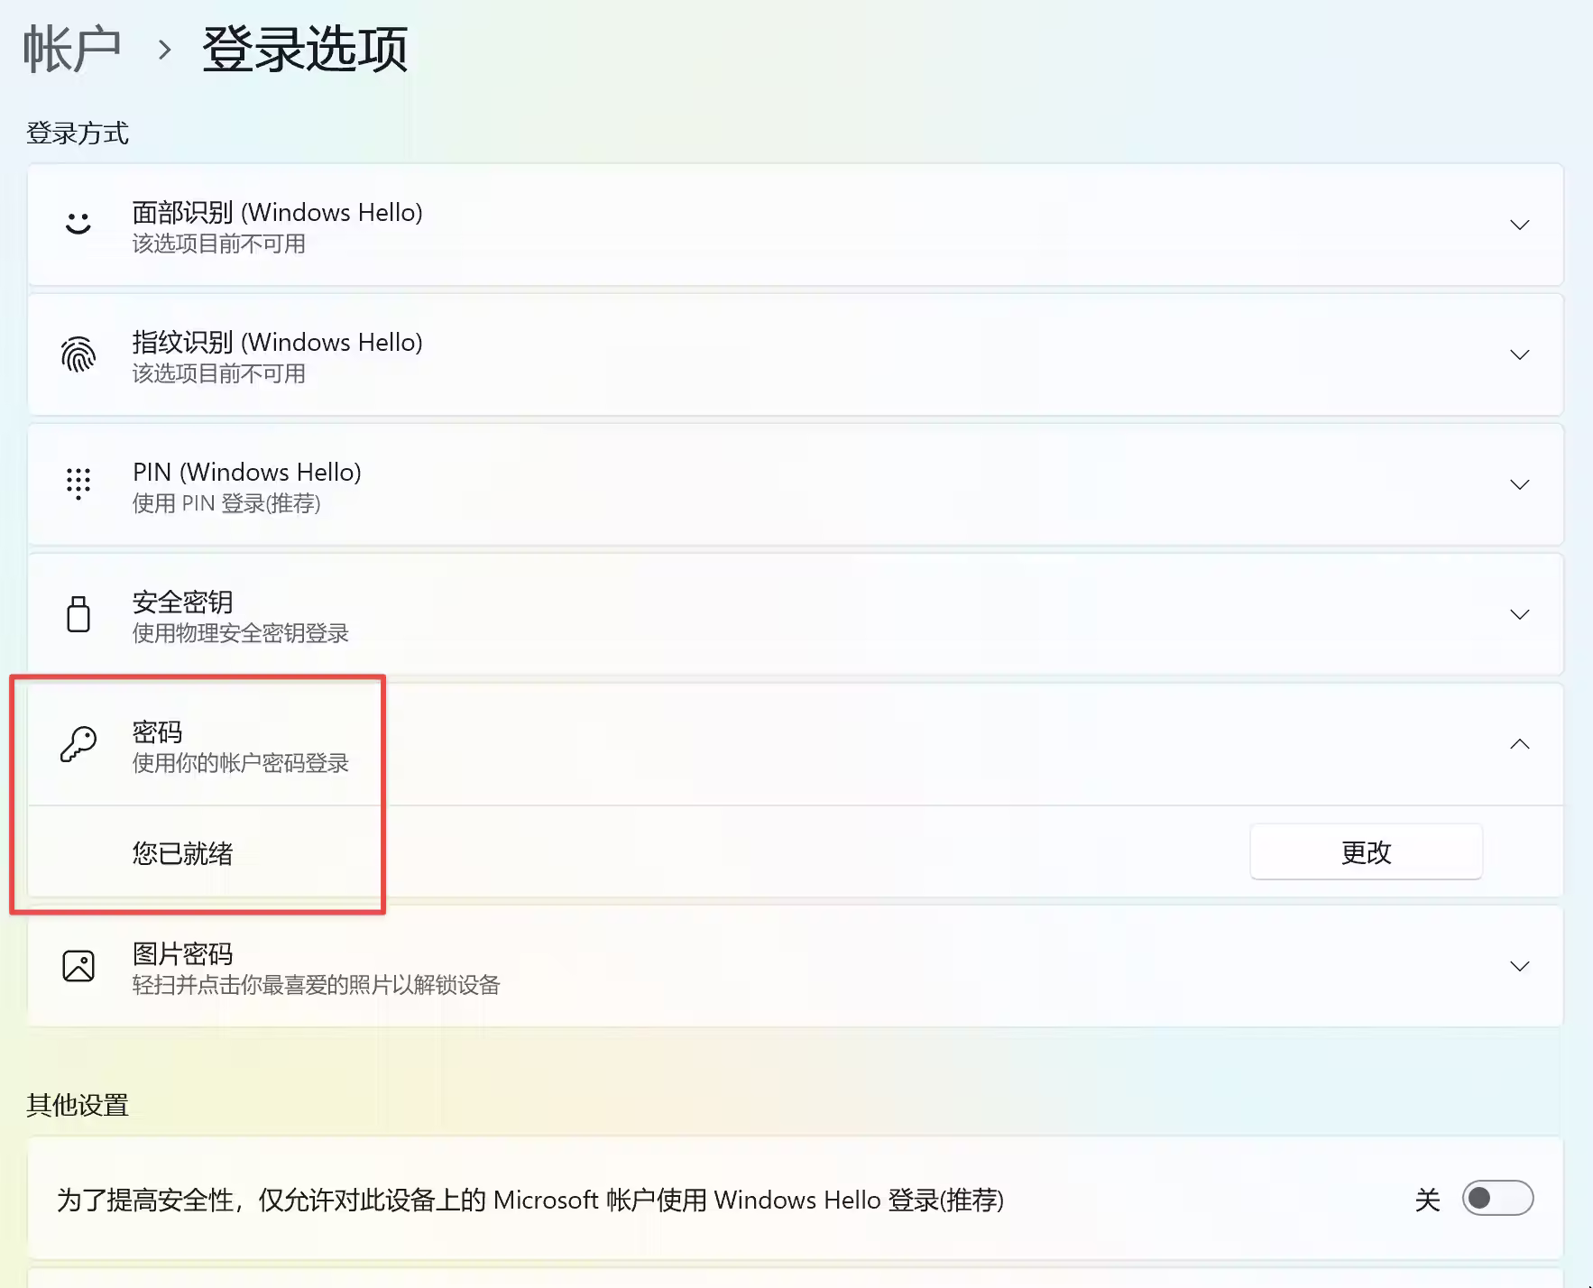Click the 您已就绪 status row
The image size is (1593, 1288).
(x=183, y=853)
